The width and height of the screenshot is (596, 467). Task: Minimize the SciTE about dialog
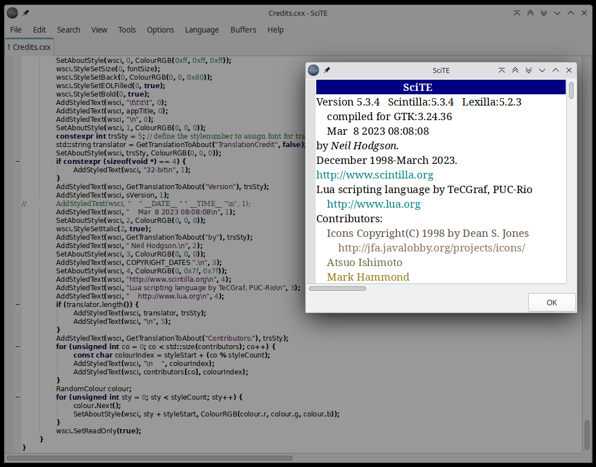(542, 70)
